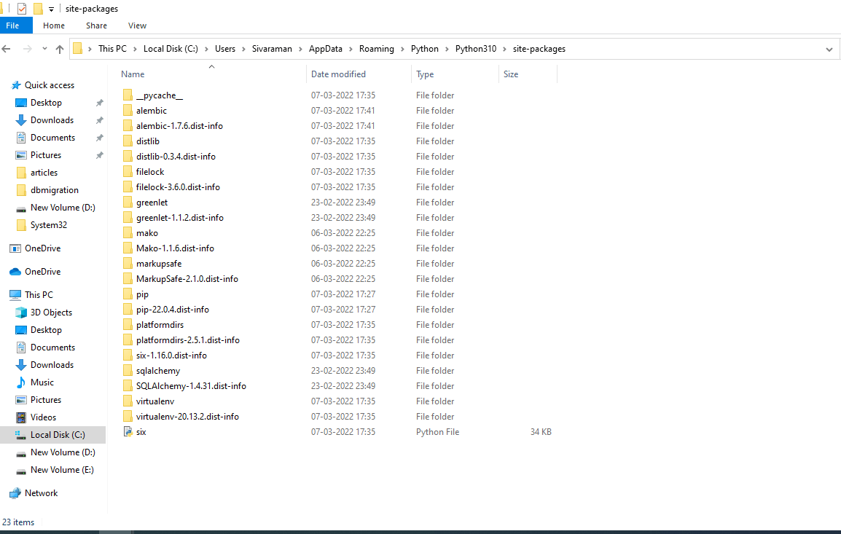Select Local Disk (C:) in the sidebar
This screenshot has width=841, height=534.
(58, 434)
